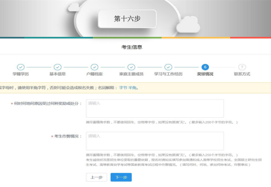Open the 联系方式 step label
The width and height of the screenshot is (271, 187).
coord(242,74)
